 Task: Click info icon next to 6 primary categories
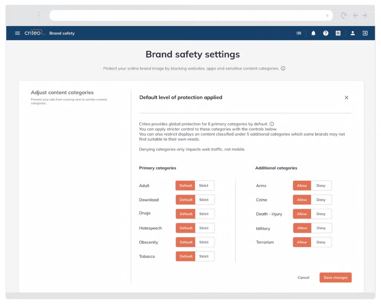click(x=272, y=124)
